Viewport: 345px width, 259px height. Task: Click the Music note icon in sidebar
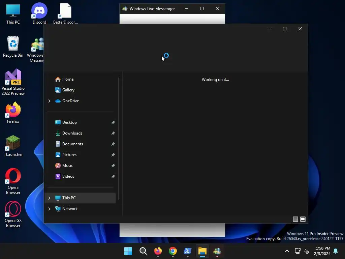(58, 166)
